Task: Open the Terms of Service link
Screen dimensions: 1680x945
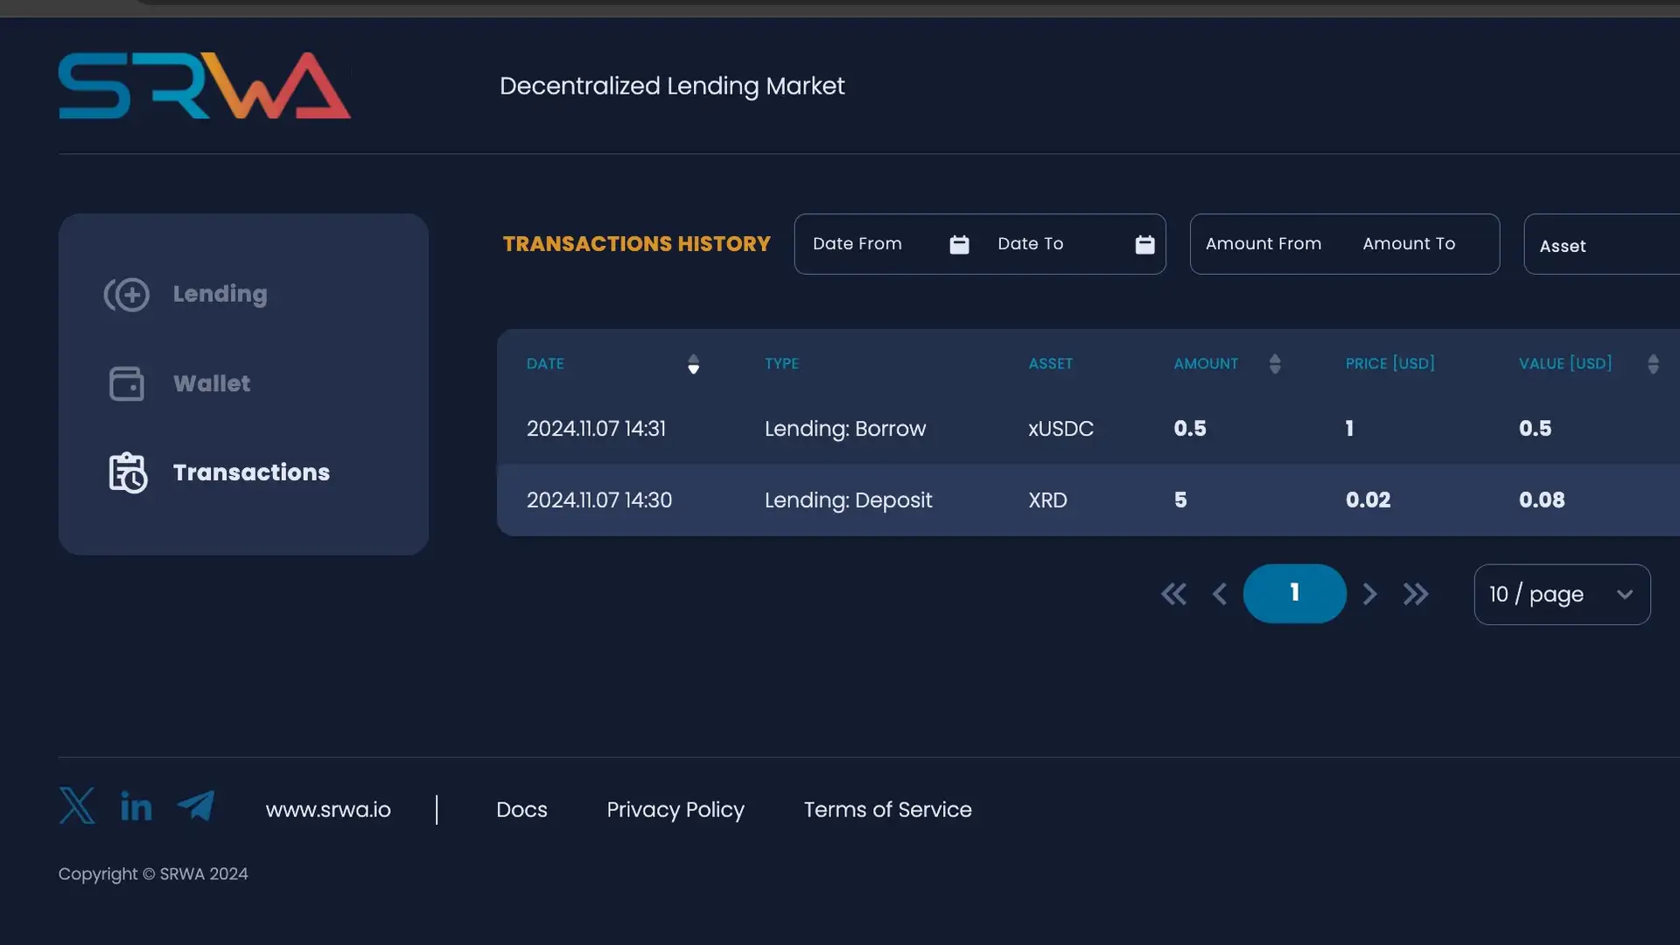Action: pos(887,809)
